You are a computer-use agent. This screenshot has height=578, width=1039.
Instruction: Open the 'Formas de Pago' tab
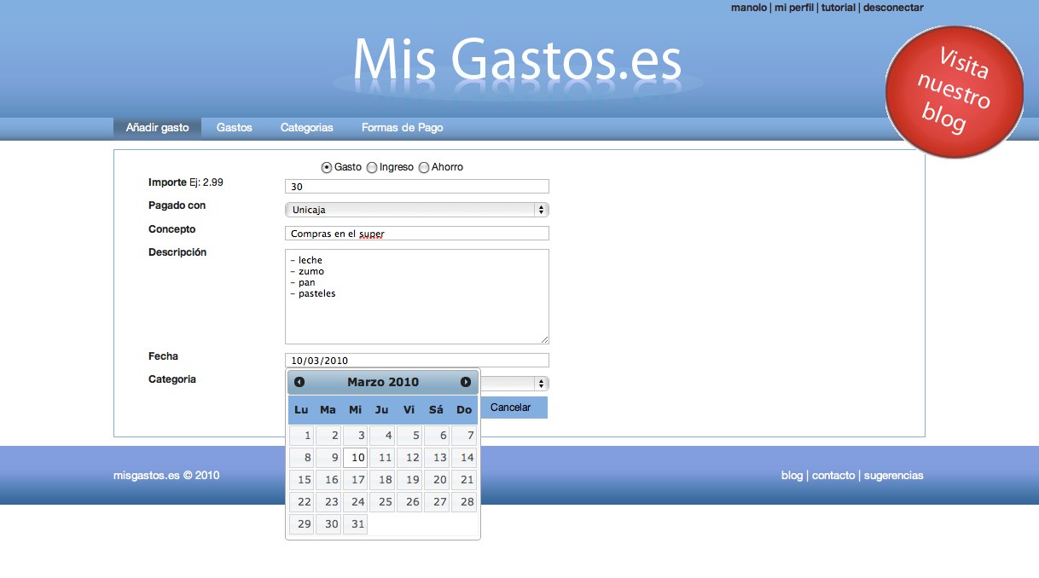pyautogui.click(x=402, y=127)
